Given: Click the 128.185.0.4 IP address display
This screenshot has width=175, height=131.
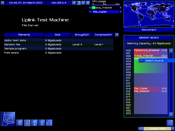Looking at the screenshot, I should point(59,3).
